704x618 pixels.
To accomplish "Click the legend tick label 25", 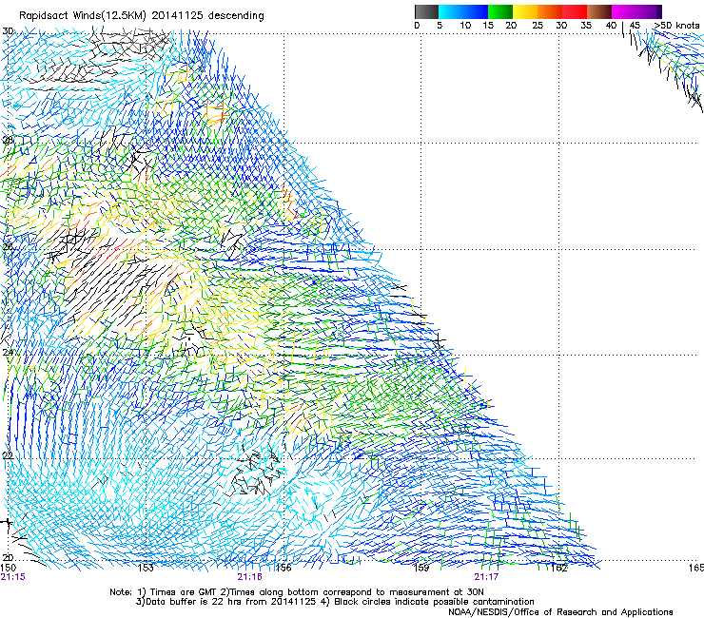I will click(x=538, y=25).
